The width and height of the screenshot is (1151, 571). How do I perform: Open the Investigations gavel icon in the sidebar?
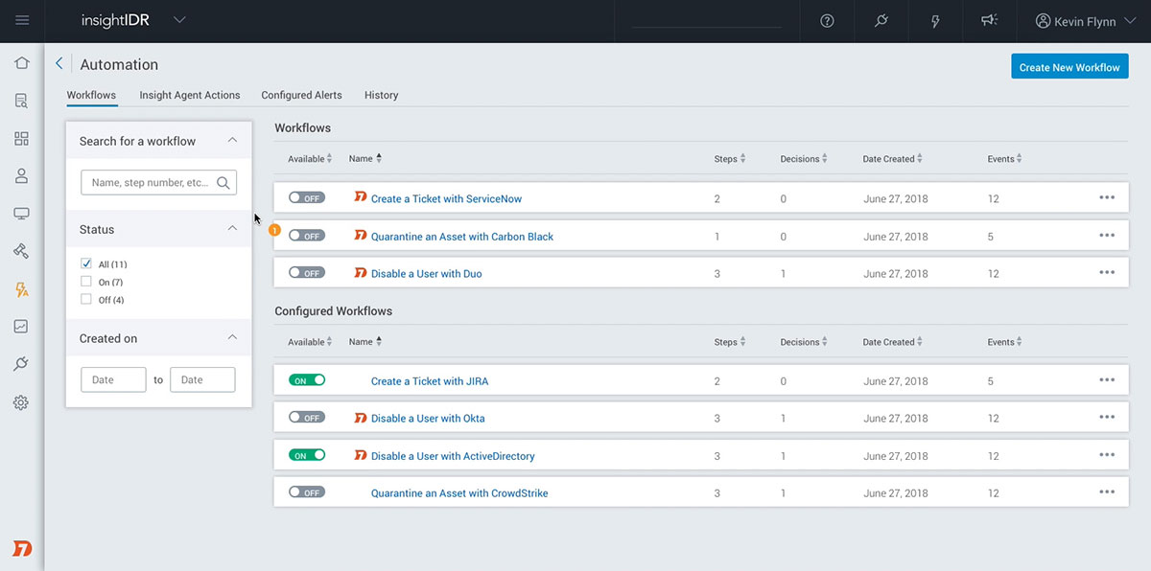point(21,251)
